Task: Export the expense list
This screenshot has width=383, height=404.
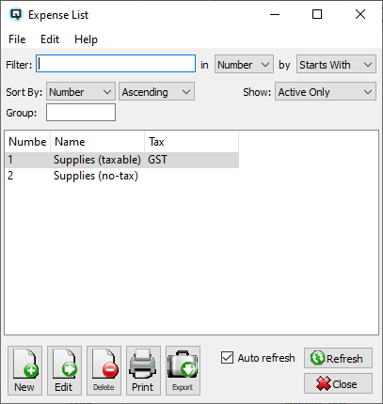Action: tap(183, 370)
